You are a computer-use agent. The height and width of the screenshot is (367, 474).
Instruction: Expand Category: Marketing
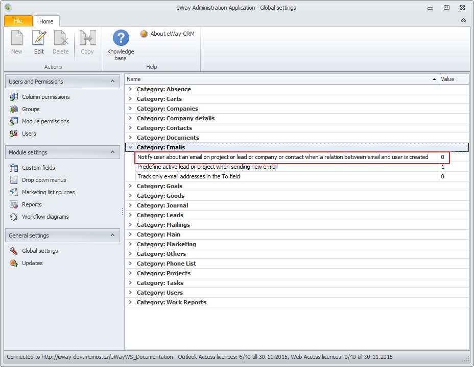coord(130,244)
